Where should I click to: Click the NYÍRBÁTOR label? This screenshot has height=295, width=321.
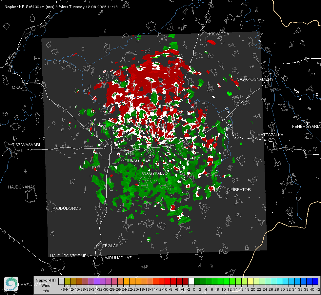click(239, 190)
